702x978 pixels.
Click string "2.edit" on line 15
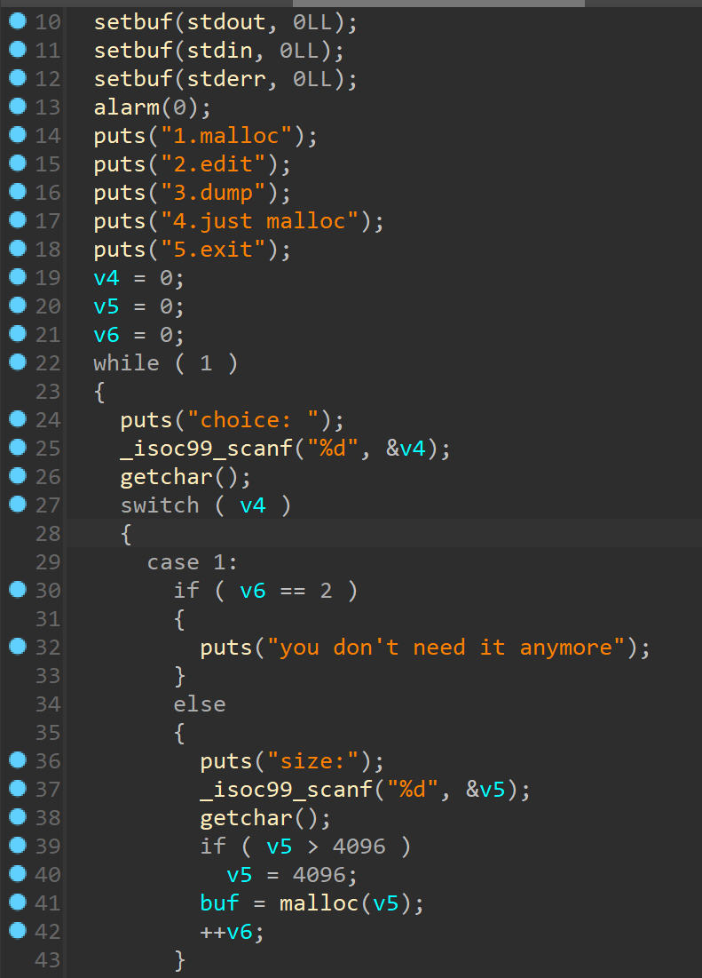click(213, 164)
